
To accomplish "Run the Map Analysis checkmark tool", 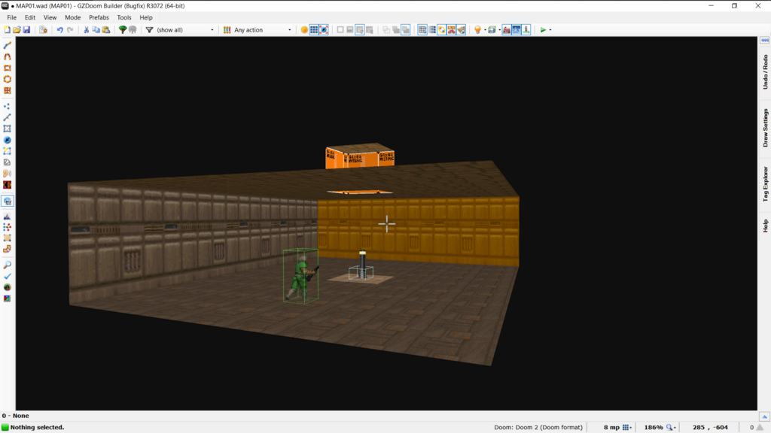I will click(8, 277).
